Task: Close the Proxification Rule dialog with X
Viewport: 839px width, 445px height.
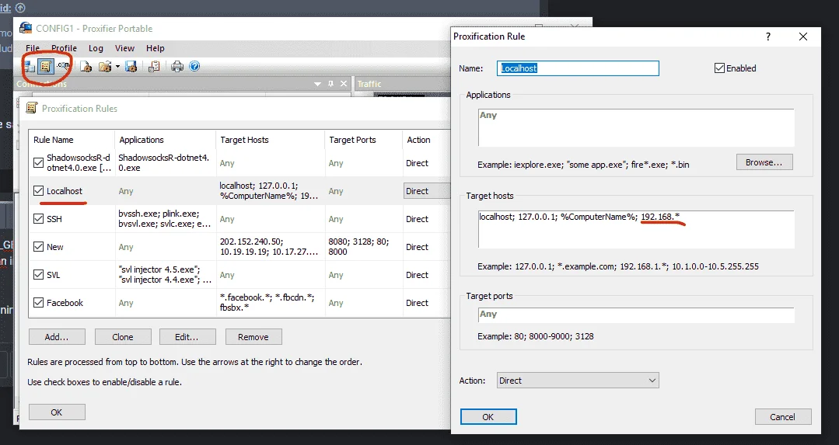Action: pos(803,37)
